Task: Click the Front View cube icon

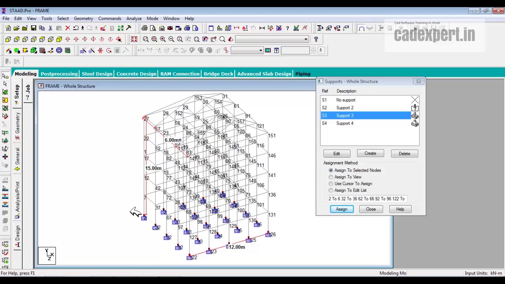Action: coord(8,39)
